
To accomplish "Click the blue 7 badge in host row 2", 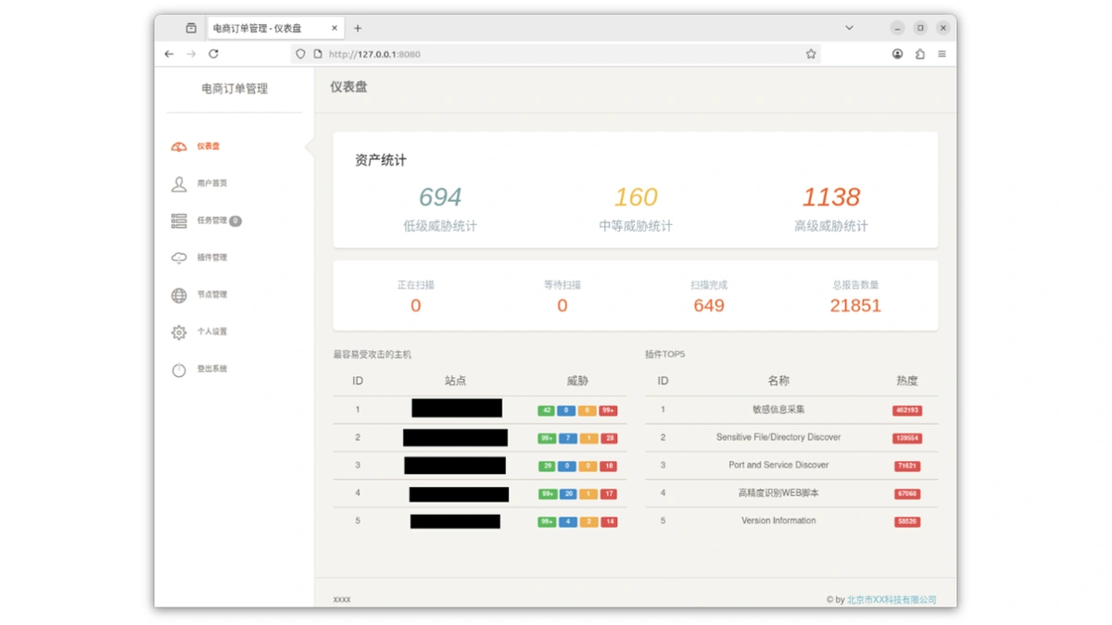I will [567, 438].
